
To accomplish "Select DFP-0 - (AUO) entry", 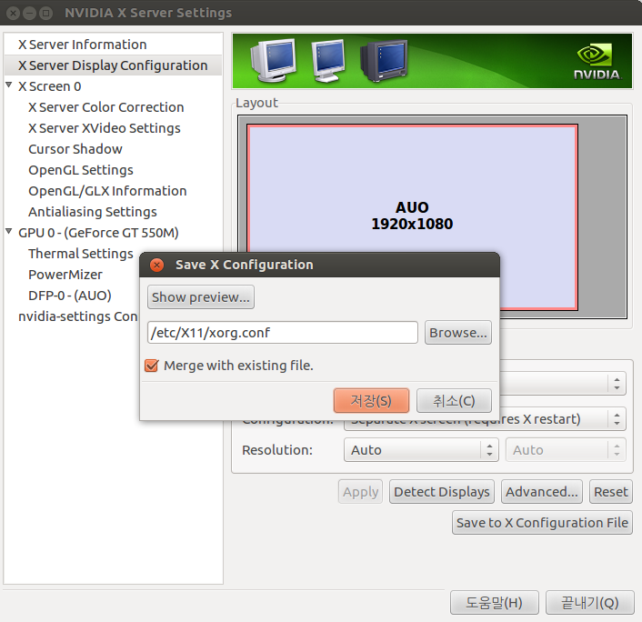I will point(70,296).
